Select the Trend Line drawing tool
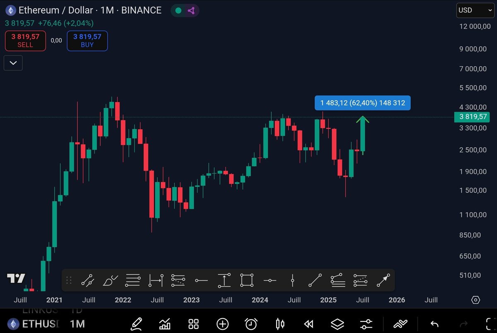The height and width of the screenshot is (333, 497). click(x=315, y=280)
